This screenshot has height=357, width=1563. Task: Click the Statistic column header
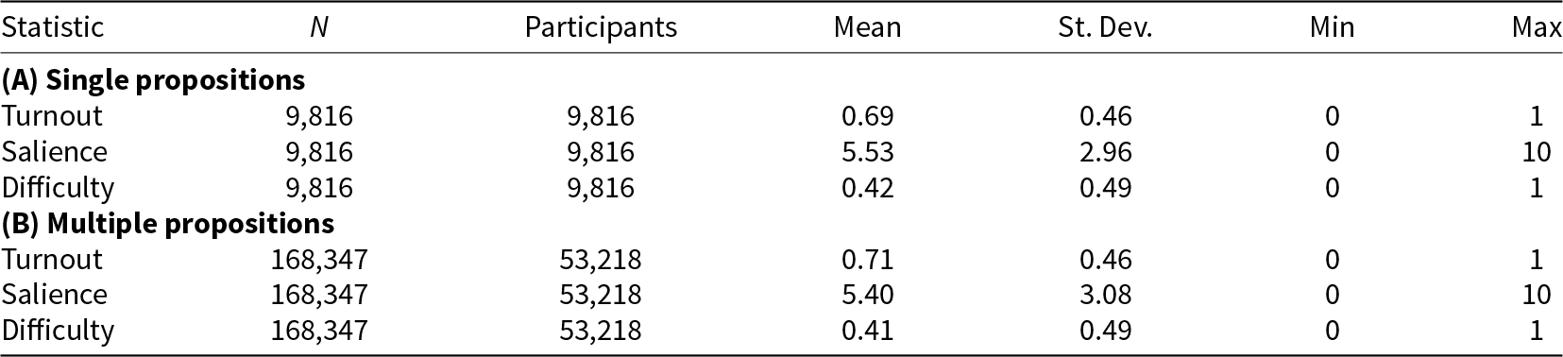[x=53, y=27]
